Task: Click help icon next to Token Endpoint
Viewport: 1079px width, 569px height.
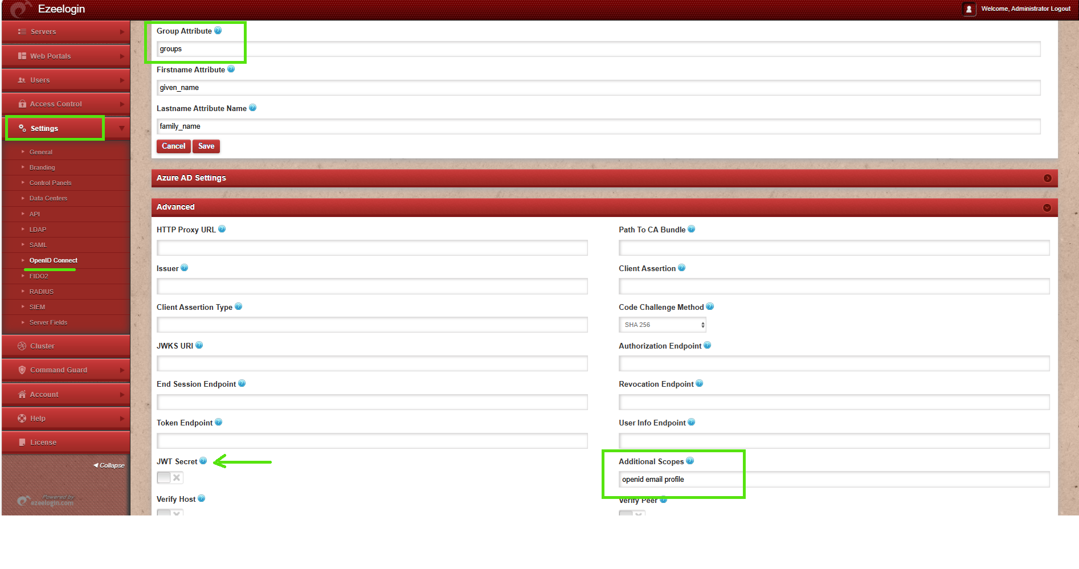Action: pyautogui.click(x=218, y=422)
